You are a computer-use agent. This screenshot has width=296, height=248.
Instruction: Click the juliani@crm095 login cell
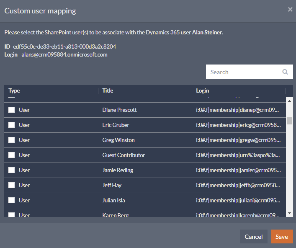(x=238, y=200)
